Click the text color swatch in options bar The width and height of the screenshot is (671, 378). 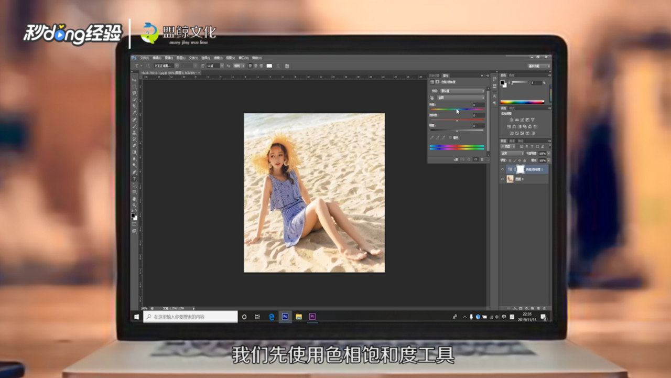pyautogui.click(x=269, y=66)
